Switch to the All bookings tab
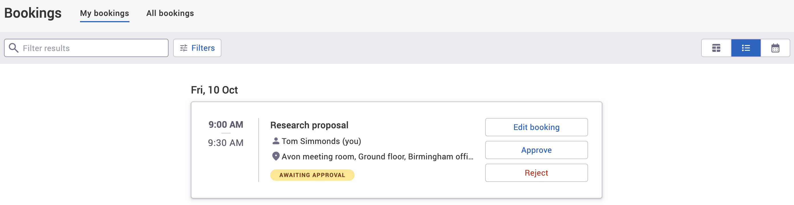The height and width of the screenshot is (205, 794). click(x=170, y=13)
